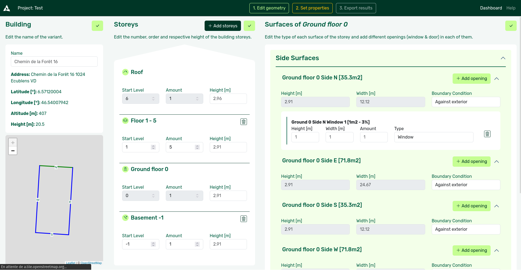Collapse the Side Surfaces section
The image size is (521, 270).
tap(503, 58)
